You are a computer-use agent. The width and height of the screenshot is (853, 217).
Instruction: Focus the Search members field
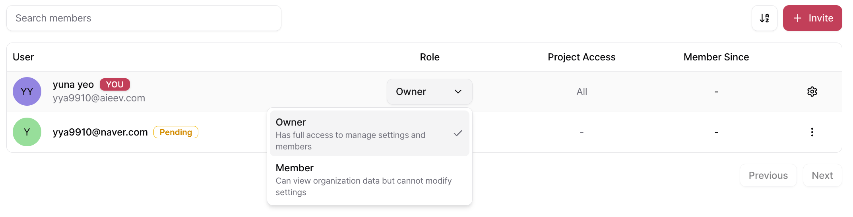[144, 18]
